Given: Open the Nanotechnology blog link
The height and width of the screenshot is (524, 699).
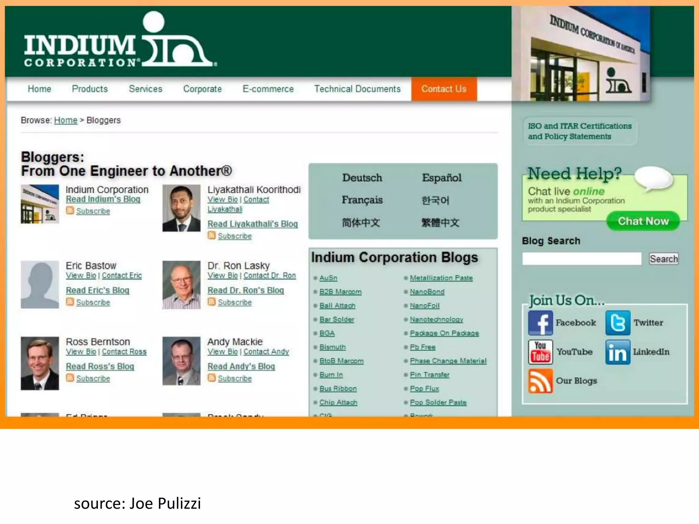Looking at the screenshot, I should coord(436,320).
